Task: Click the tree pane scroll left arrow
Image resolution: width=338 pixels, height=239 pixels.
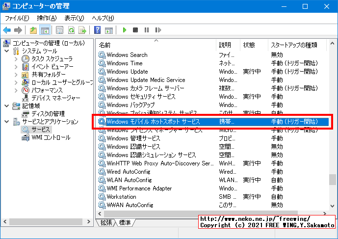Action: [x=5, y=221]
